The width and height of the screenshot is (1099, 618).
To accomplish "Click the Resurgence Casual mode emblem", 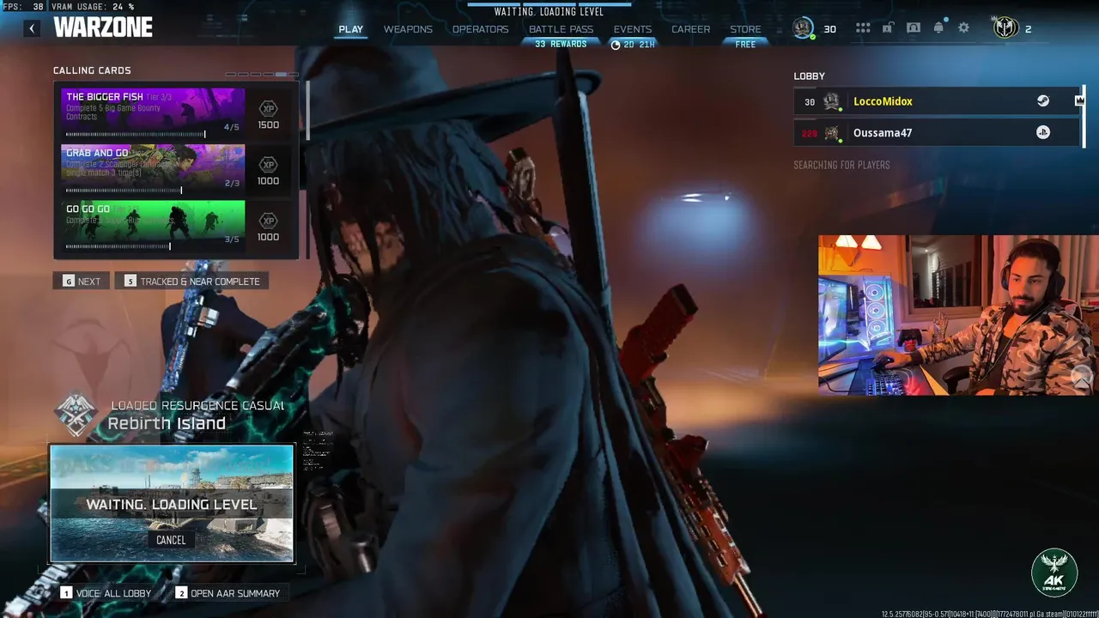I will click(x=76, y=415).
